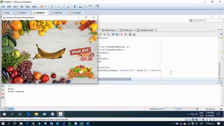Open guest taskbar search
Image resolution: width=224 pixels, height=126 pixels.
12,114
